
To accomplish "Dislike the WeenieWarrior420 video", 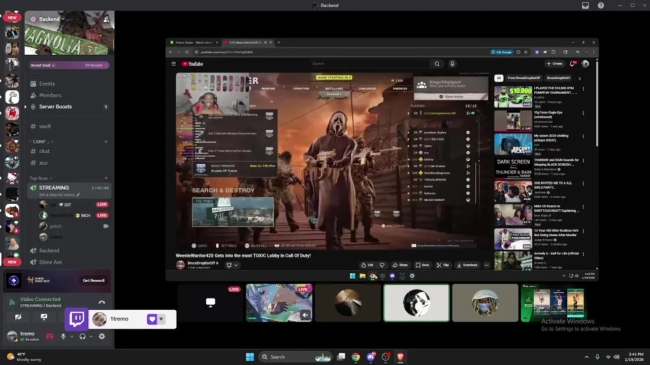I will click(382, 265).
